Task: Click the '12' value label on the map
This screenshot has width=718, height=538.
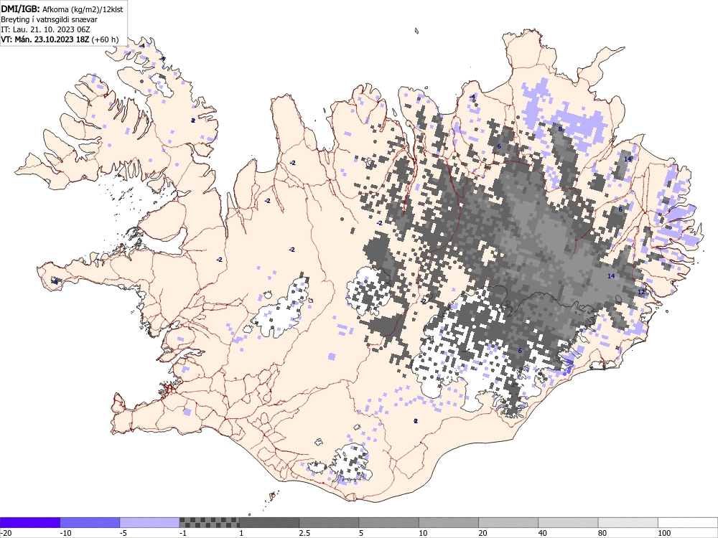Action: [x=641, y=292]
